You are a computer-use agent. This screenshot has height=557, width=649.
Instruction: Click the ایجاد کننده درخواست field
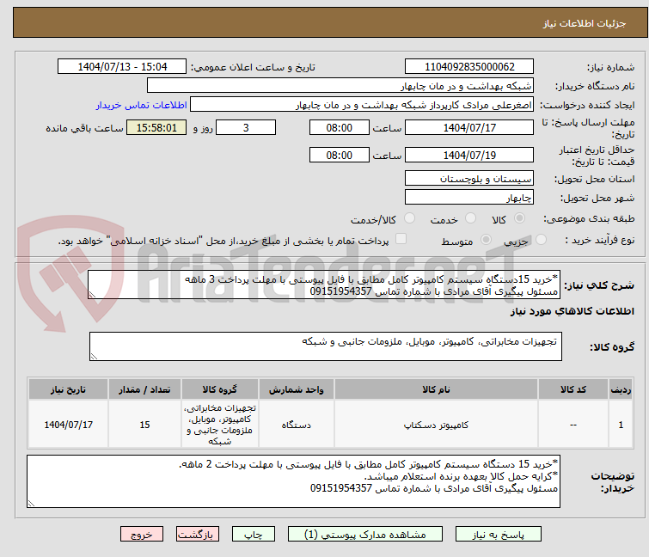point(362,105)
